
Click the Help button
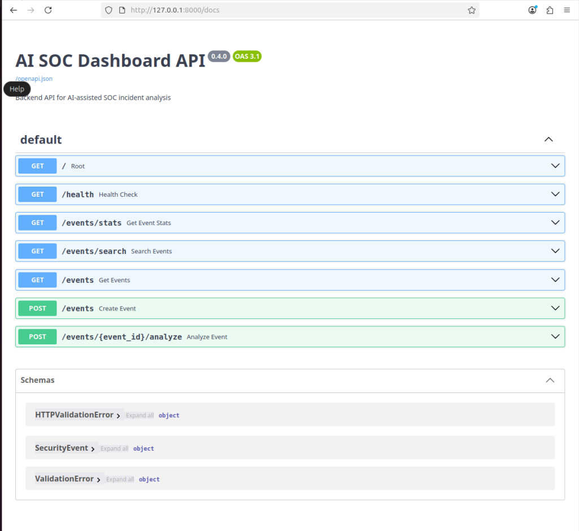[x=17, y=89]
